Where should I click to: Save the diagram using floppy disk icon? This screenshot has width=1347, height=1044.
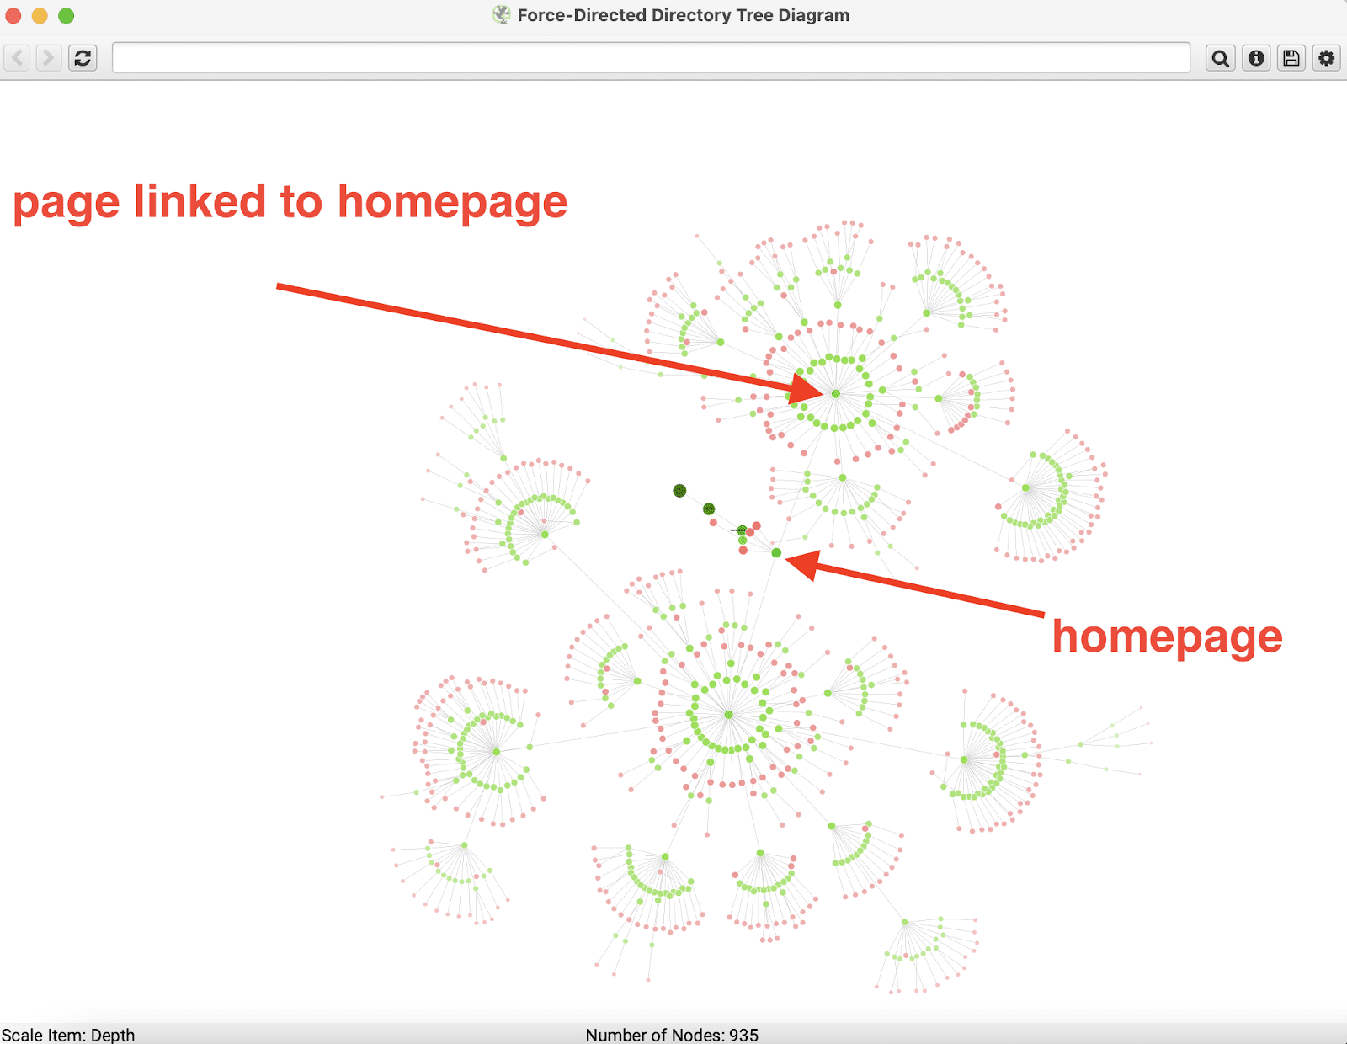1291,58
